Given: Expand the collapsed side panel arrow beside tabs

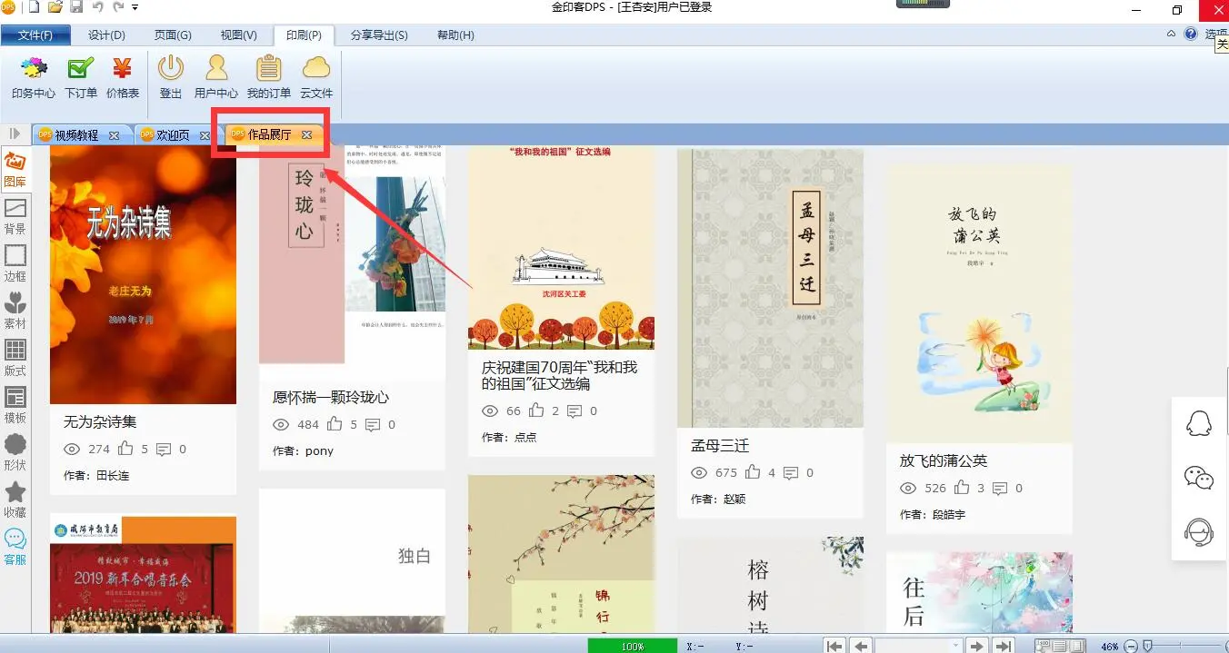Looking at the screenshot, I should click(15, 134).
